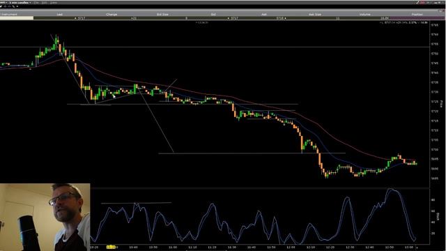
Task: Click the 12:00 label on time axis
Action: [x=291, y=248]
